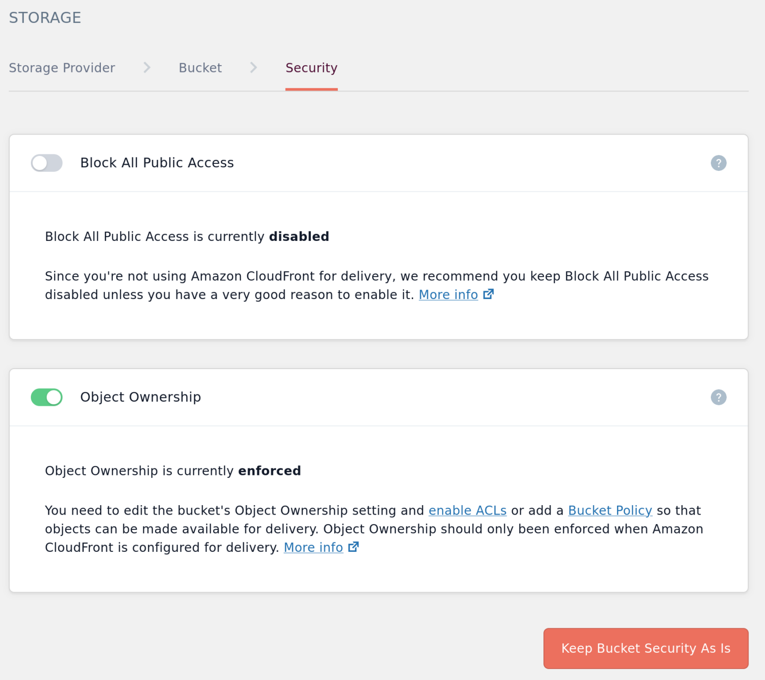The width and height of the screenshot is (765, 680).
Task: Enable the Block All Public Access toggle
Action: coord(47,163)
